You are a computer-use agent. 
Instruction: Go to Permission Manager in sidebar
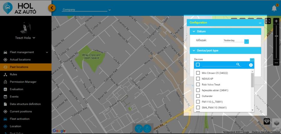pos(23,82)
